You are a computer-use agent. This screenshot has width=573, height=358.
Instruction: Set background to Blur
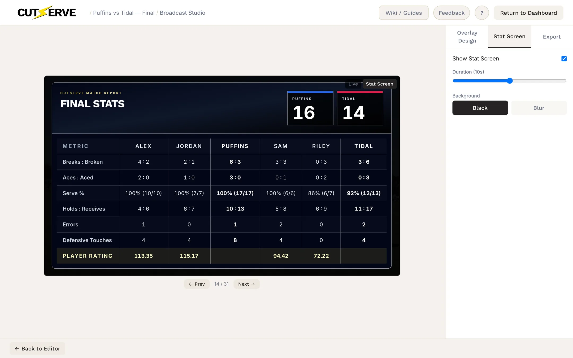[x=539, y=108]
